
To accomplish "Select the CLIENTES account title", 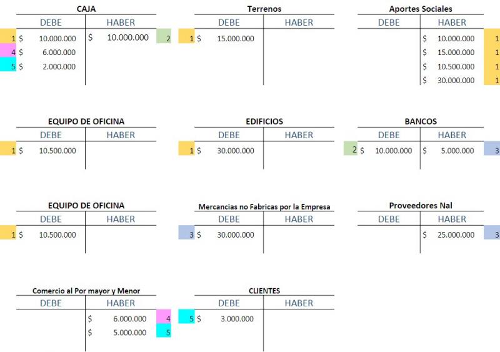I will click(264, 290).
